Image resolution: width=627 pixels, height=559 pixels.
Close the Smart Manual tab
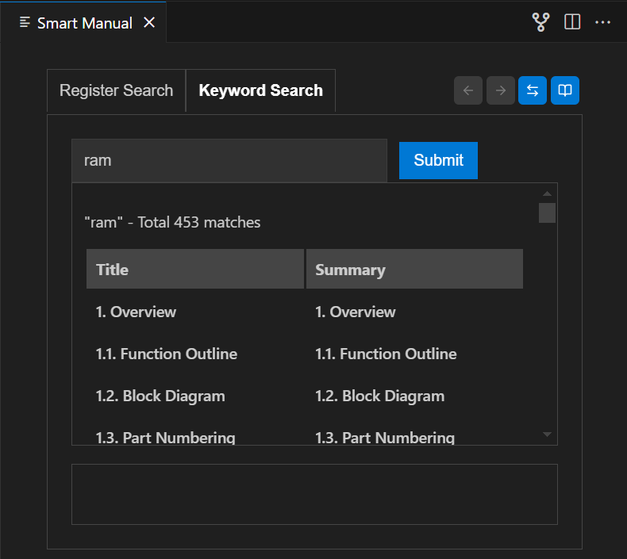(x=149, y=23)
